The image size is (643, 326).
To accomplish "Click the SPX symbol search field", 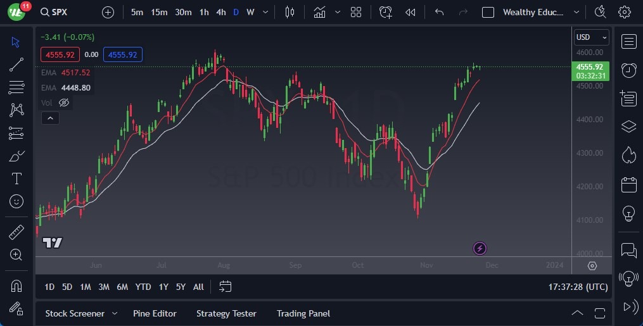I will tap(63, 12).
